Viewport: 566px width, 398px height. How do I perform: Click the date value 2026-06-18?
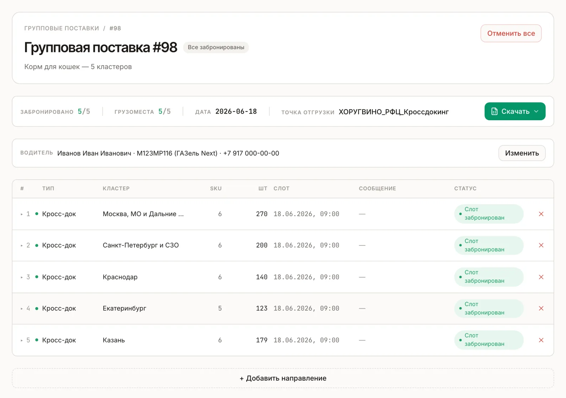[236, 111]
